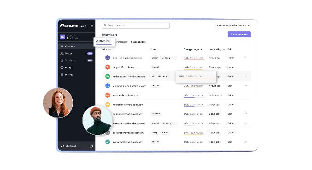Click the Members page heading

point(110,35)
